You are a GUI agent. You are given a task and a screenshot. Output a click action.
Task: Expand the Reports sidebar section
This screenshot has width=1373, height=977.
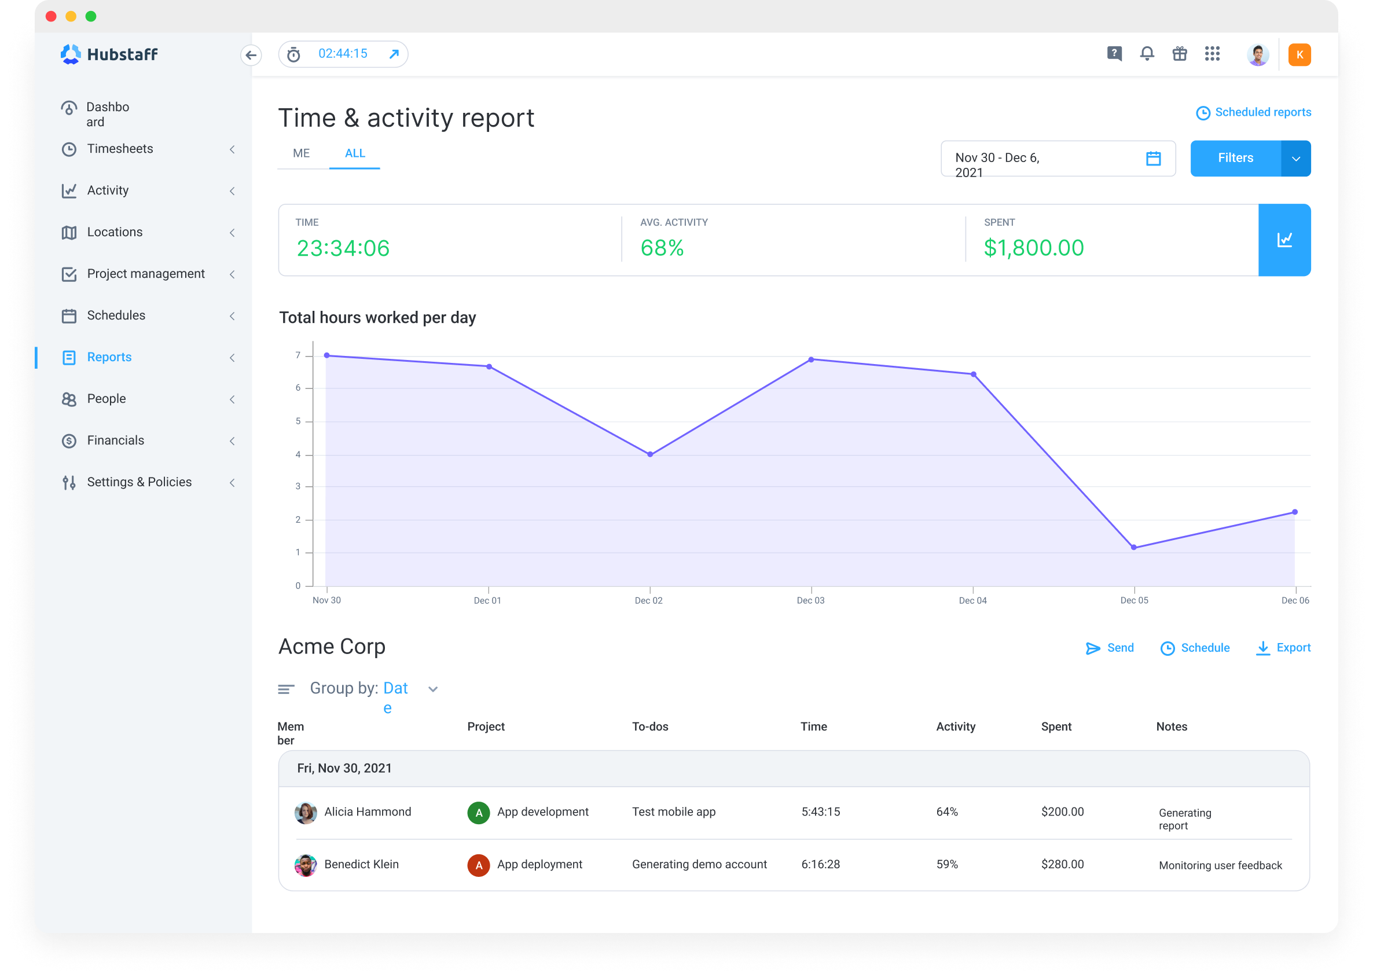pos(233,357)
